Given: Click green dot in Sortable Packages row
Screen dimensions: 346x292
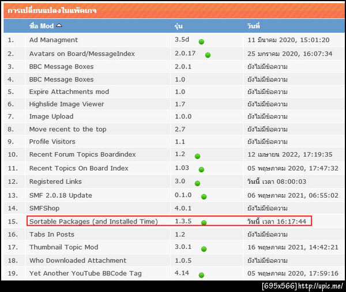Looking at the screenshot, I should [204, 222].
